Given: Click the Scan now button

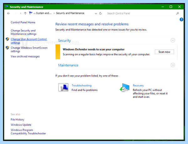Looking at the screenshot, I should [x=164, y=52].
